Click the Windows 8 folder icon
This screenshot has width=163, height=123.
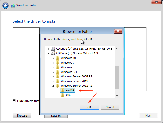[58, 67]
